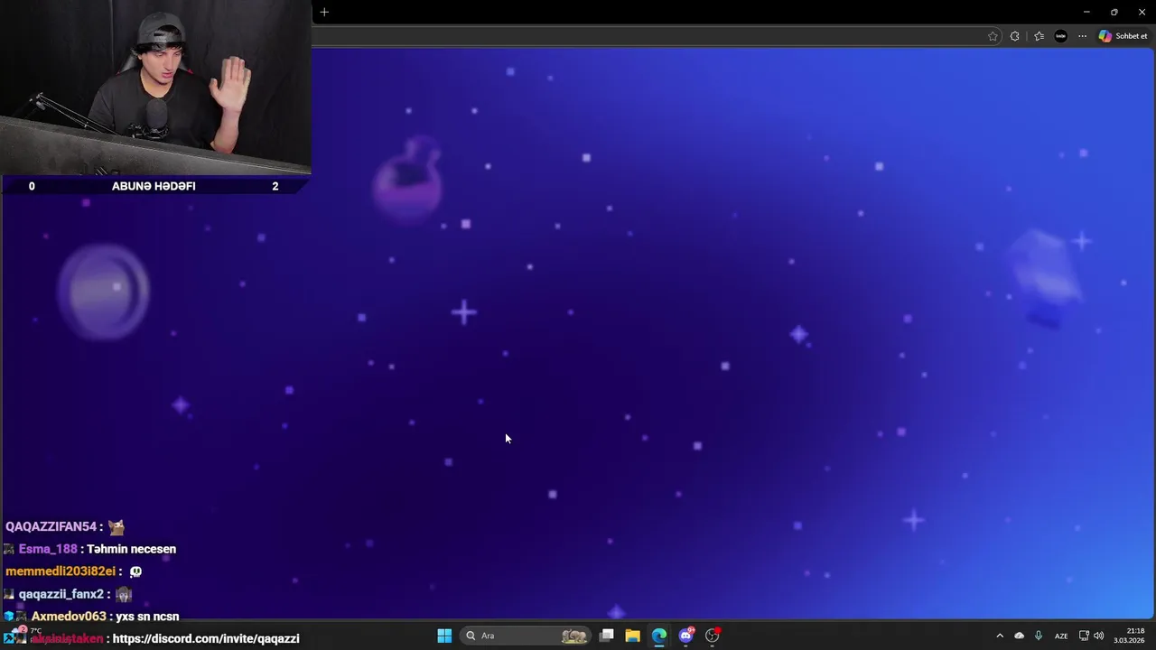Screen dimensions: 1156x650
Task: Open the Copilot 'Sohbet et' button
Action: 1123,36
